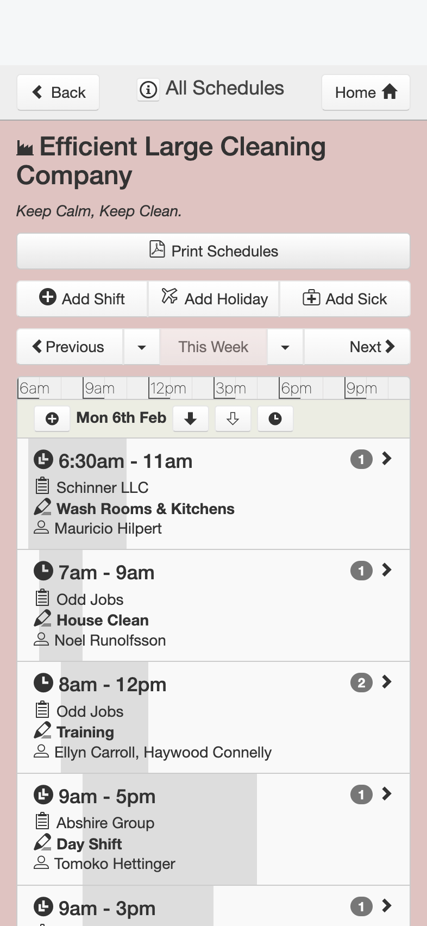Click Add Sick button
The image size is (427, 926).
[345, 299]
